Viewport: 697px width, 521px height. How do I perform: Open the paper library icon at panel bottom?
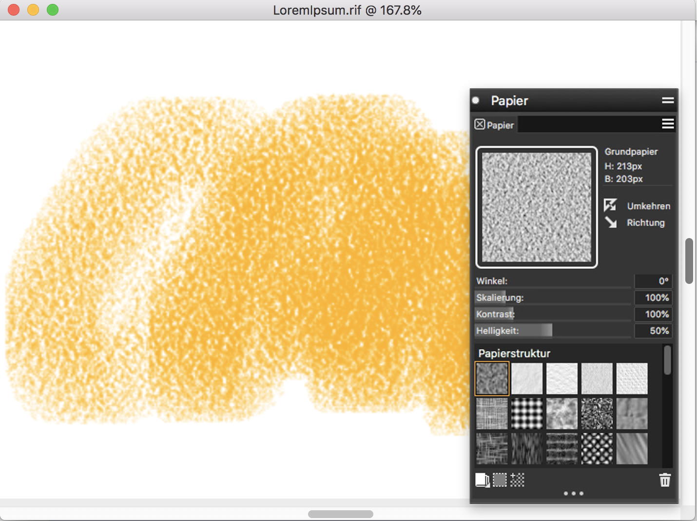[482, 480]
